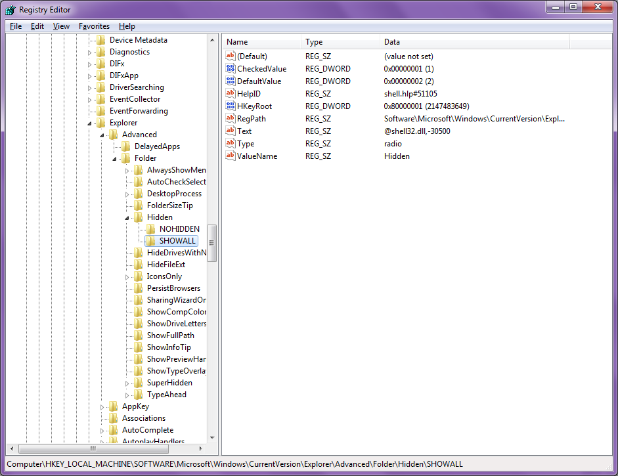Select the DIFx tree key
618x476 pixels.
click(117, 64)
